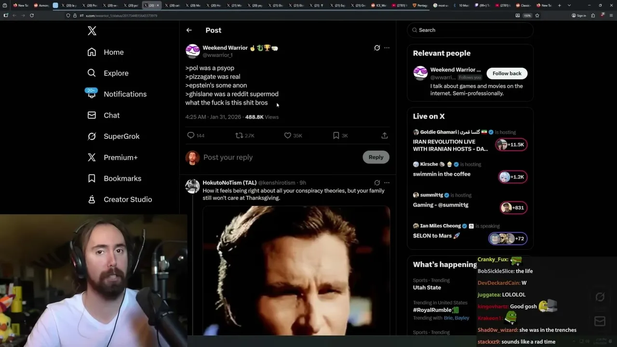
Task: Click the floating messages envelope icon
Action: [600, 321]
